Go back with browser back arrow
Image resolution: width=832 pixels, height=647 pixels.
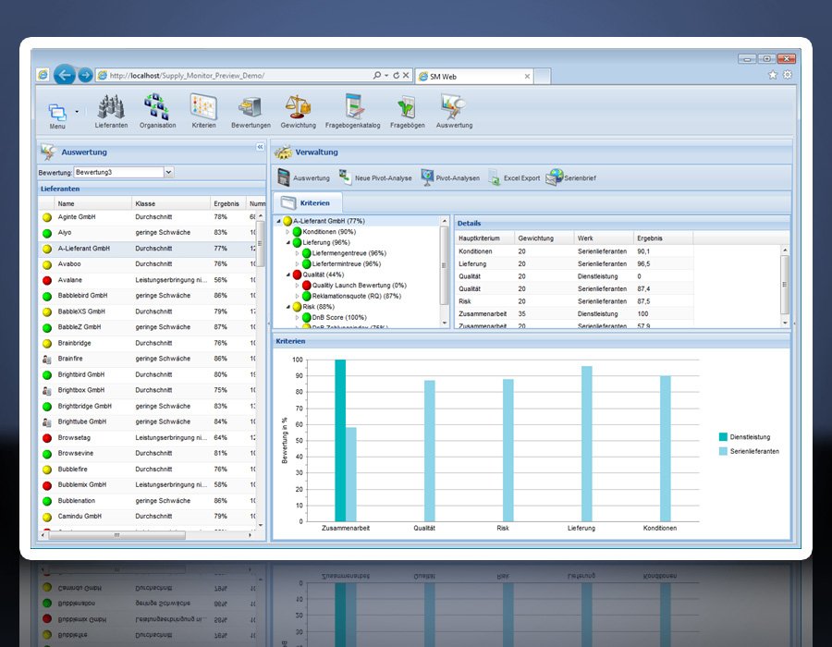pos(65,75)
